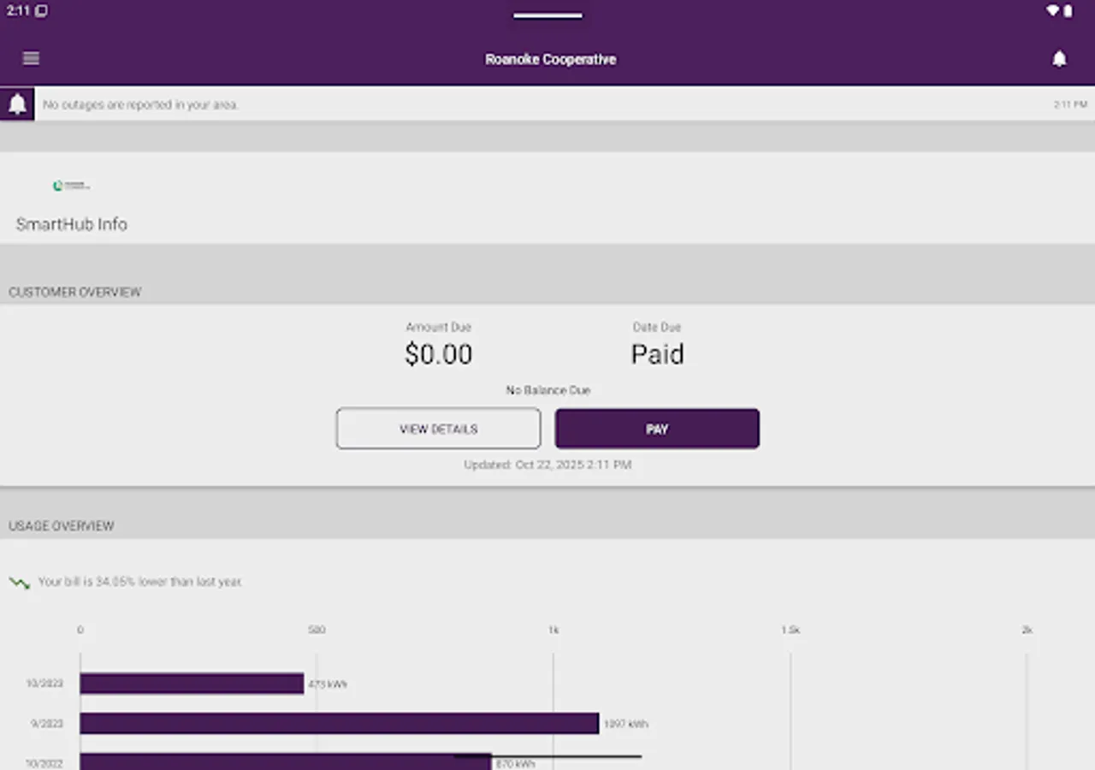Select the 9/2023 usage bar showing 1097 kWh

click(x=339, y=724)
